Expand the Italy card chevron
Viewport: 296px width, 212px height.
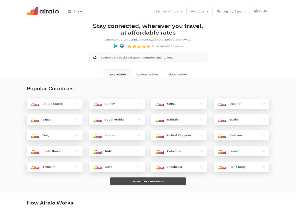(77, 135)
